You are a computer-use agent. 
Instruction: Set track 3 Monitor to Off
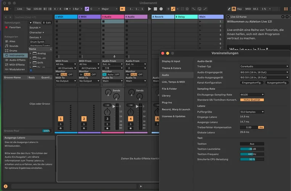(117, 74)
